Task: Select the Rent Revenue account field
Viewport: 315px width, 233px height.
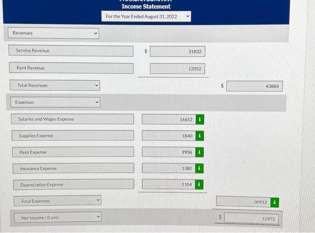Action: [x=71, y=68]
